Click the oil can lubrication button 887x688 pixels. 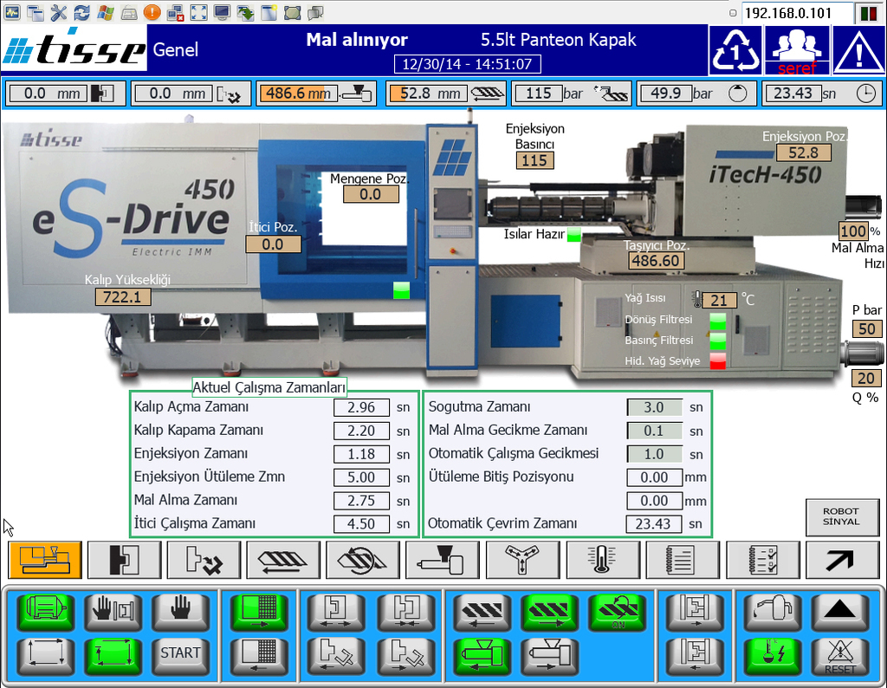pos(773,611)
